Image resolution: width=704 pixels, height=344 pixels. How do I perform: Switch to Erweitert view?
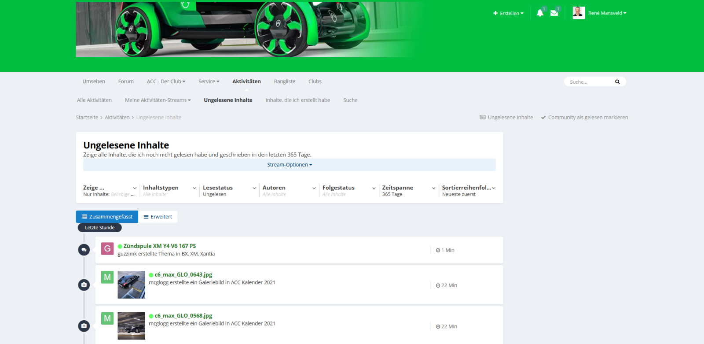pos(158,217)
